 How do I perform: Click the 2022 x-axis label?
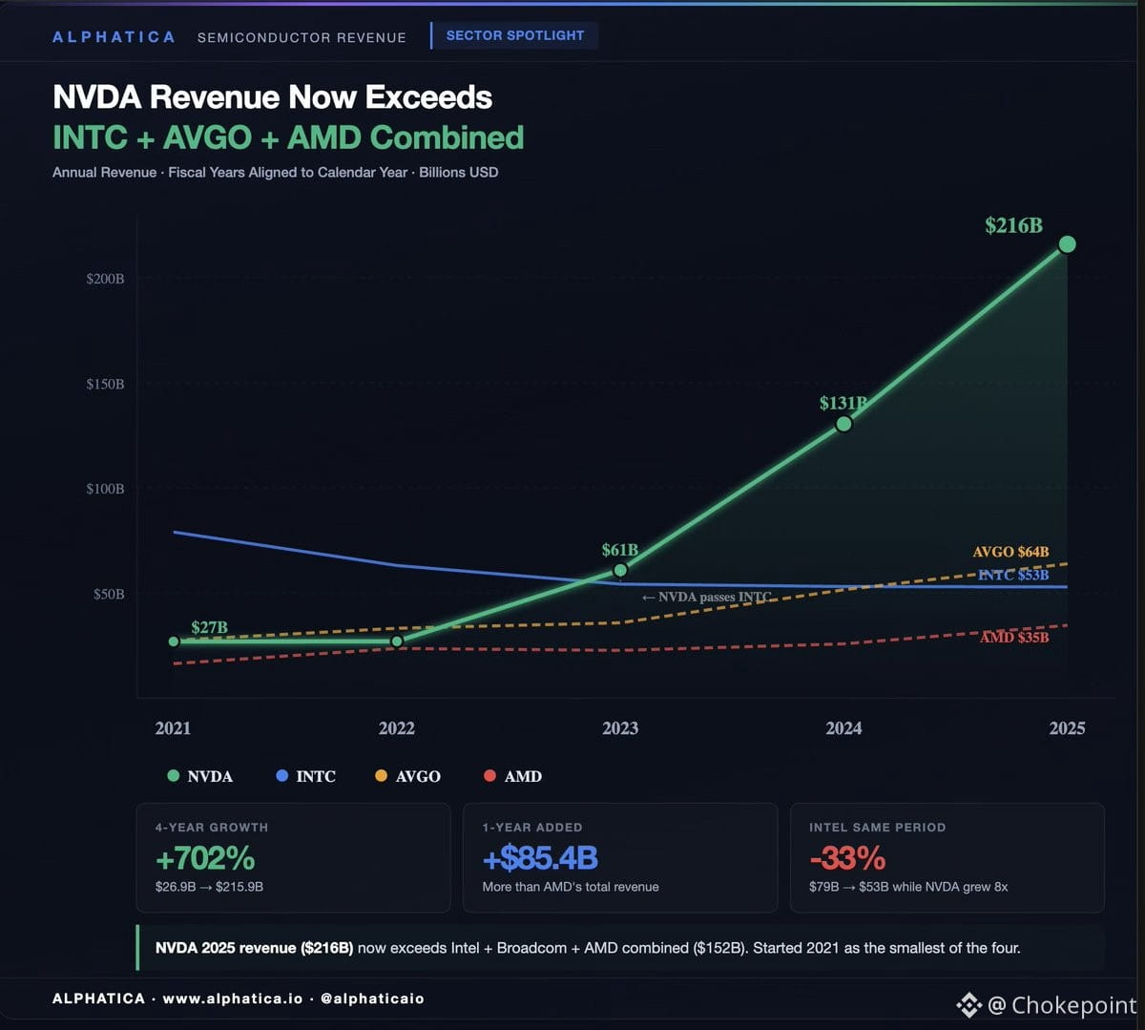397,728
